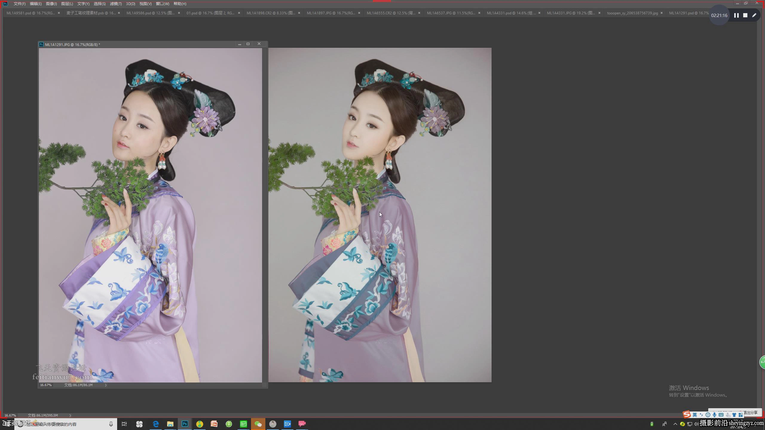This screenshot has width=765, height=430.
Task: Open File Explorer from taskbar
Action: pos(170,424)
